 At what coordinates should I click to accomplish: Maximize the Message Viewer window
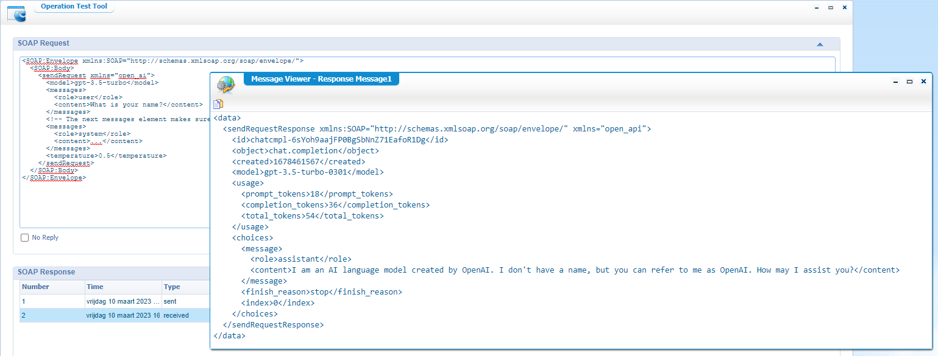[x=909, y=82]
